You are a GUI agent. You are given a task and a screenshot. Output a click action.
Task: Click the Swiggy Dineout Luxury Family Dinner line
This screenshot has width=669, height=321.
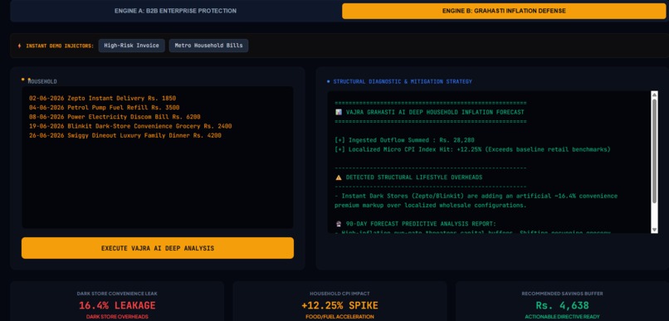coord(125,135)
